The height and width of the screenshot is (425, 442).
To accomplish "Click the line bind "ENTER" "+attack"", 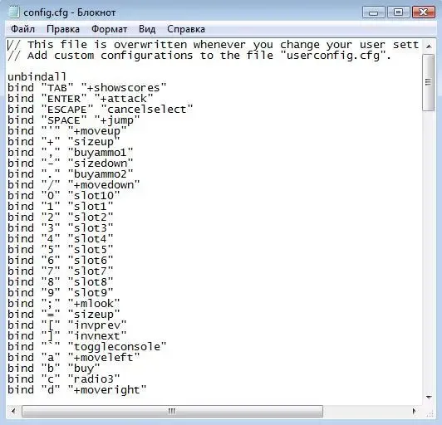I will click(81, 98).
